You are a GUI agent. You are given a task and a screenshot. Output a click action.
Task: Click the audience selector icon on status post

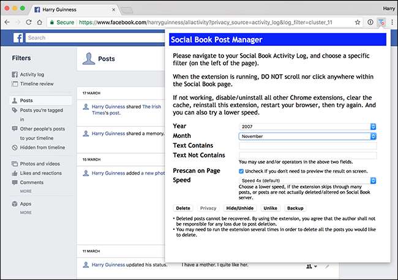tap(311, 266)
